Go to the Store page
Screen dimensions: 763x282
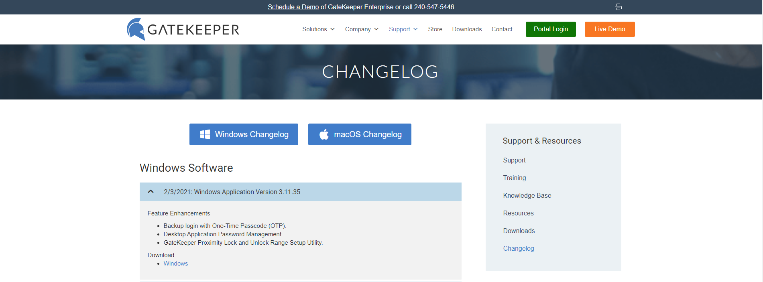click(x=435, y=29)
